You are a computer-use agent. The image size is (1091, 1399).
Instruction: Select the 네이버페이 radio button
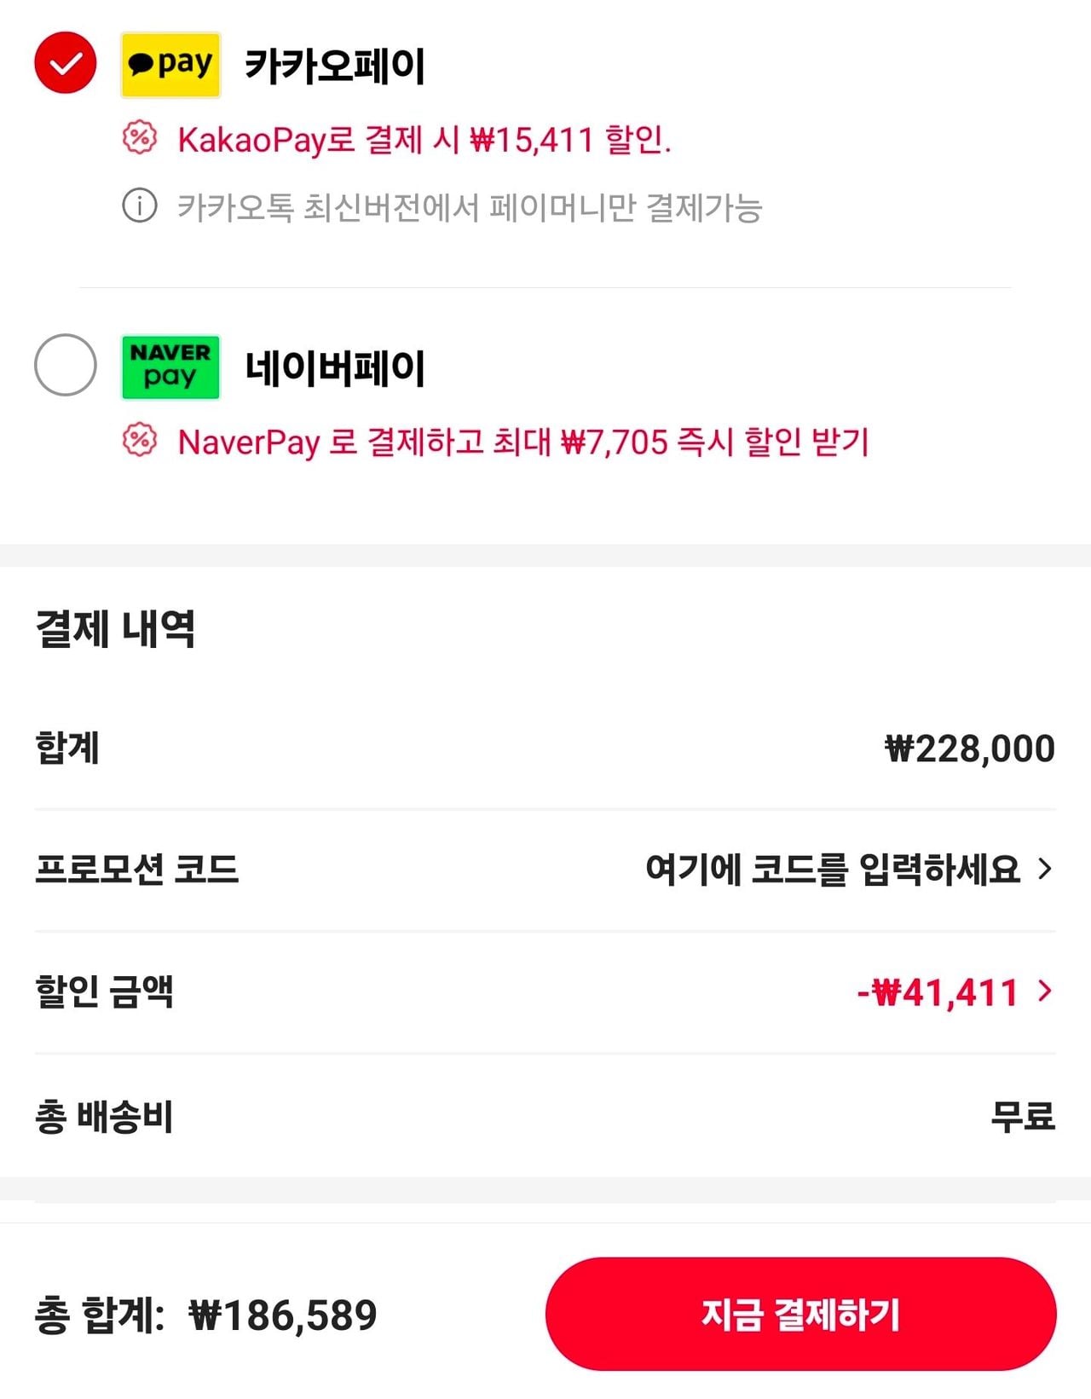point(66,365)
